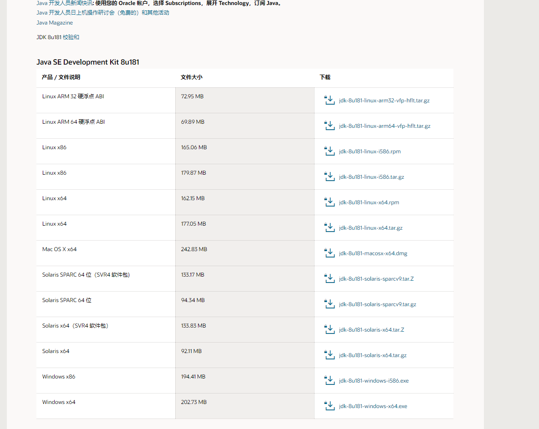
Task: Select the 94.34 MB size cell
Action: click(x=245, y=304)
